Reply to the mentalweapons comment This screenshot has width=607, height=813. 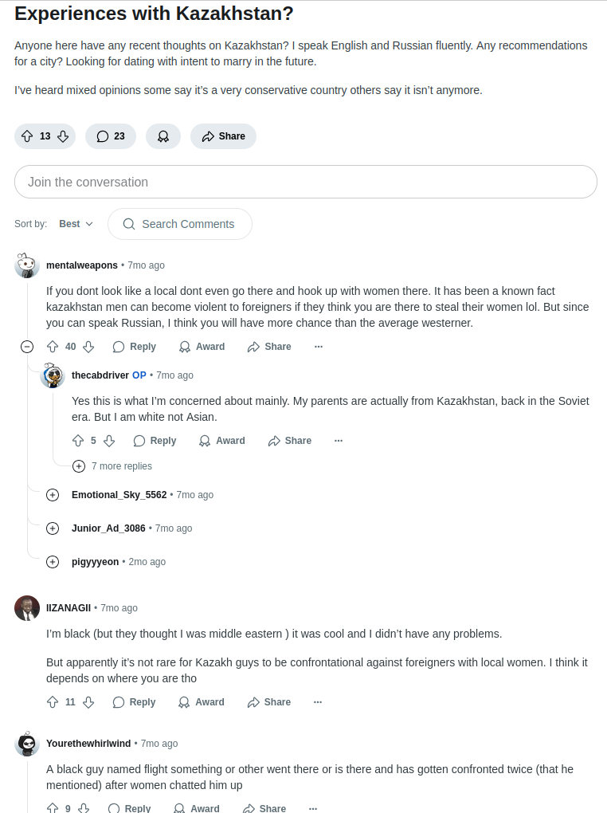point(135,347)
